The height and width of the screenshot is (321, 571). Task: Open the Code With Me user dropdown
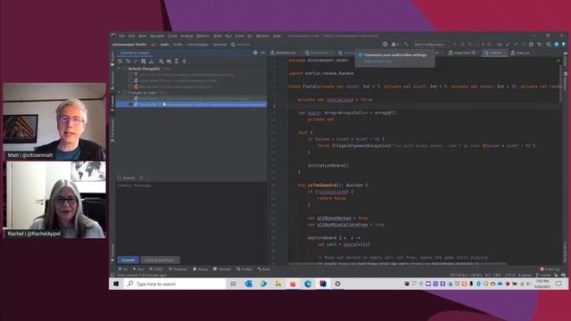(x=394, y=45)
